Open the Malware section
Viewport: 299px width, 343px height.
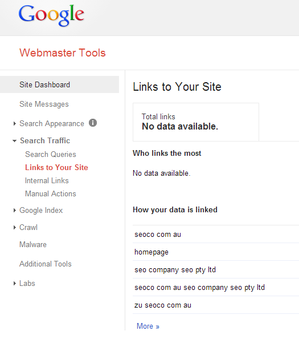[x=33, y=245]
